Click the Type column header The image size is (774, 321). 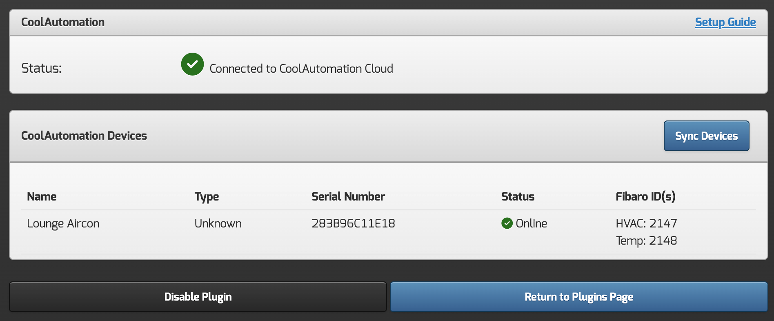(x=207, y=196)
